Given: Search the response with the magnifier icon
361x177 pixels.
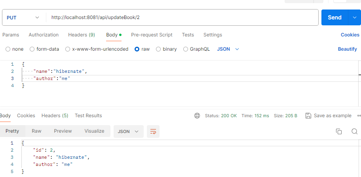Looking at the screenshot, I should [x=355, y=131].
